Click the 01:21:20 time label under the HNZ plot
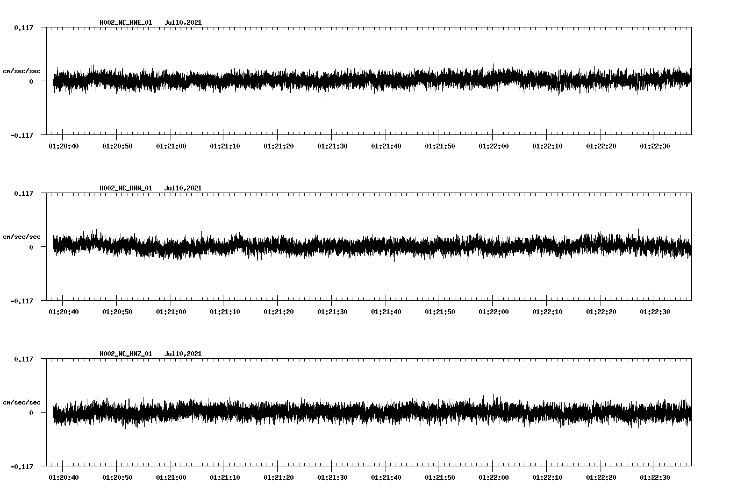The height and width of the screenshot is (497, 730). [278, 478]
